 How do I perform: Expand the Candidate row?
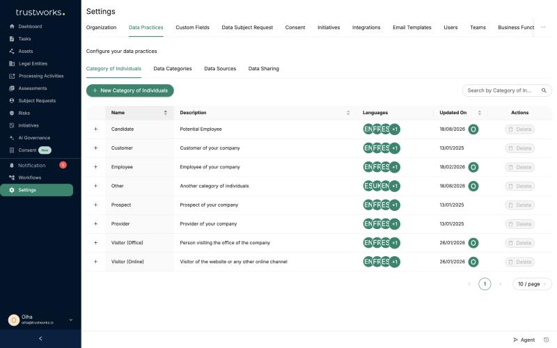tap(95, 129)
